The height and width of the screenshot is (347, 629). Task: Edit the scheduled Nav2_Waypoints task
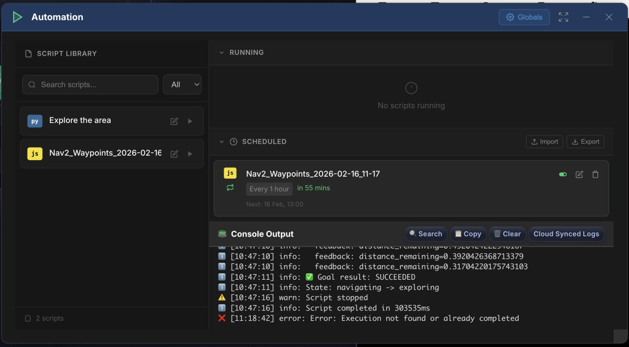coord(579,174)
